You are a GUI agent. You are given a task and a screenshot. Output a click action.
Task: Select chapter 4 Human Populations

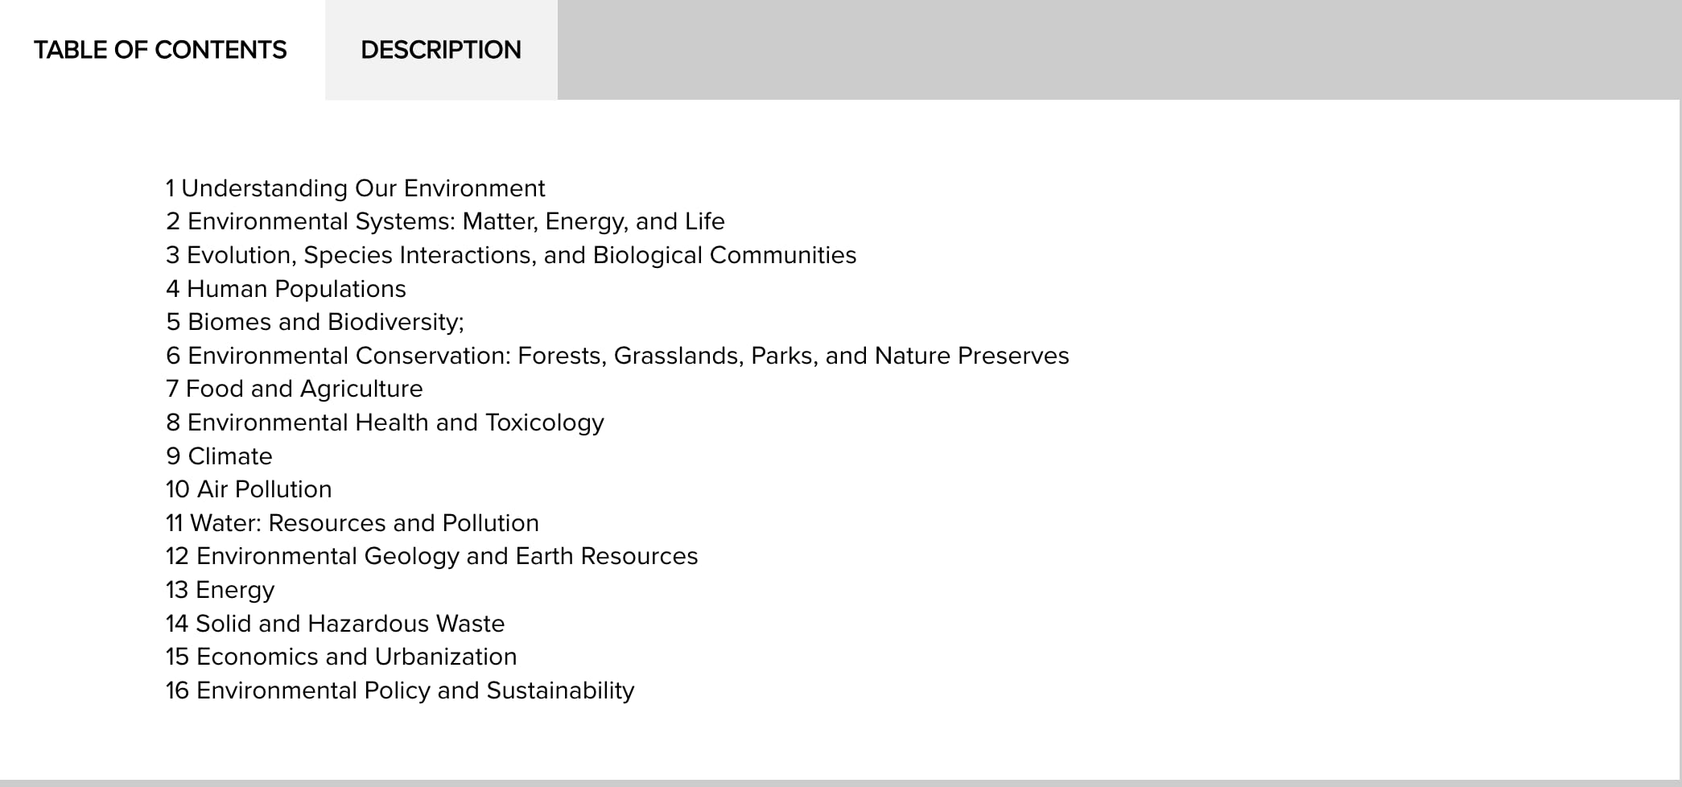286,289
